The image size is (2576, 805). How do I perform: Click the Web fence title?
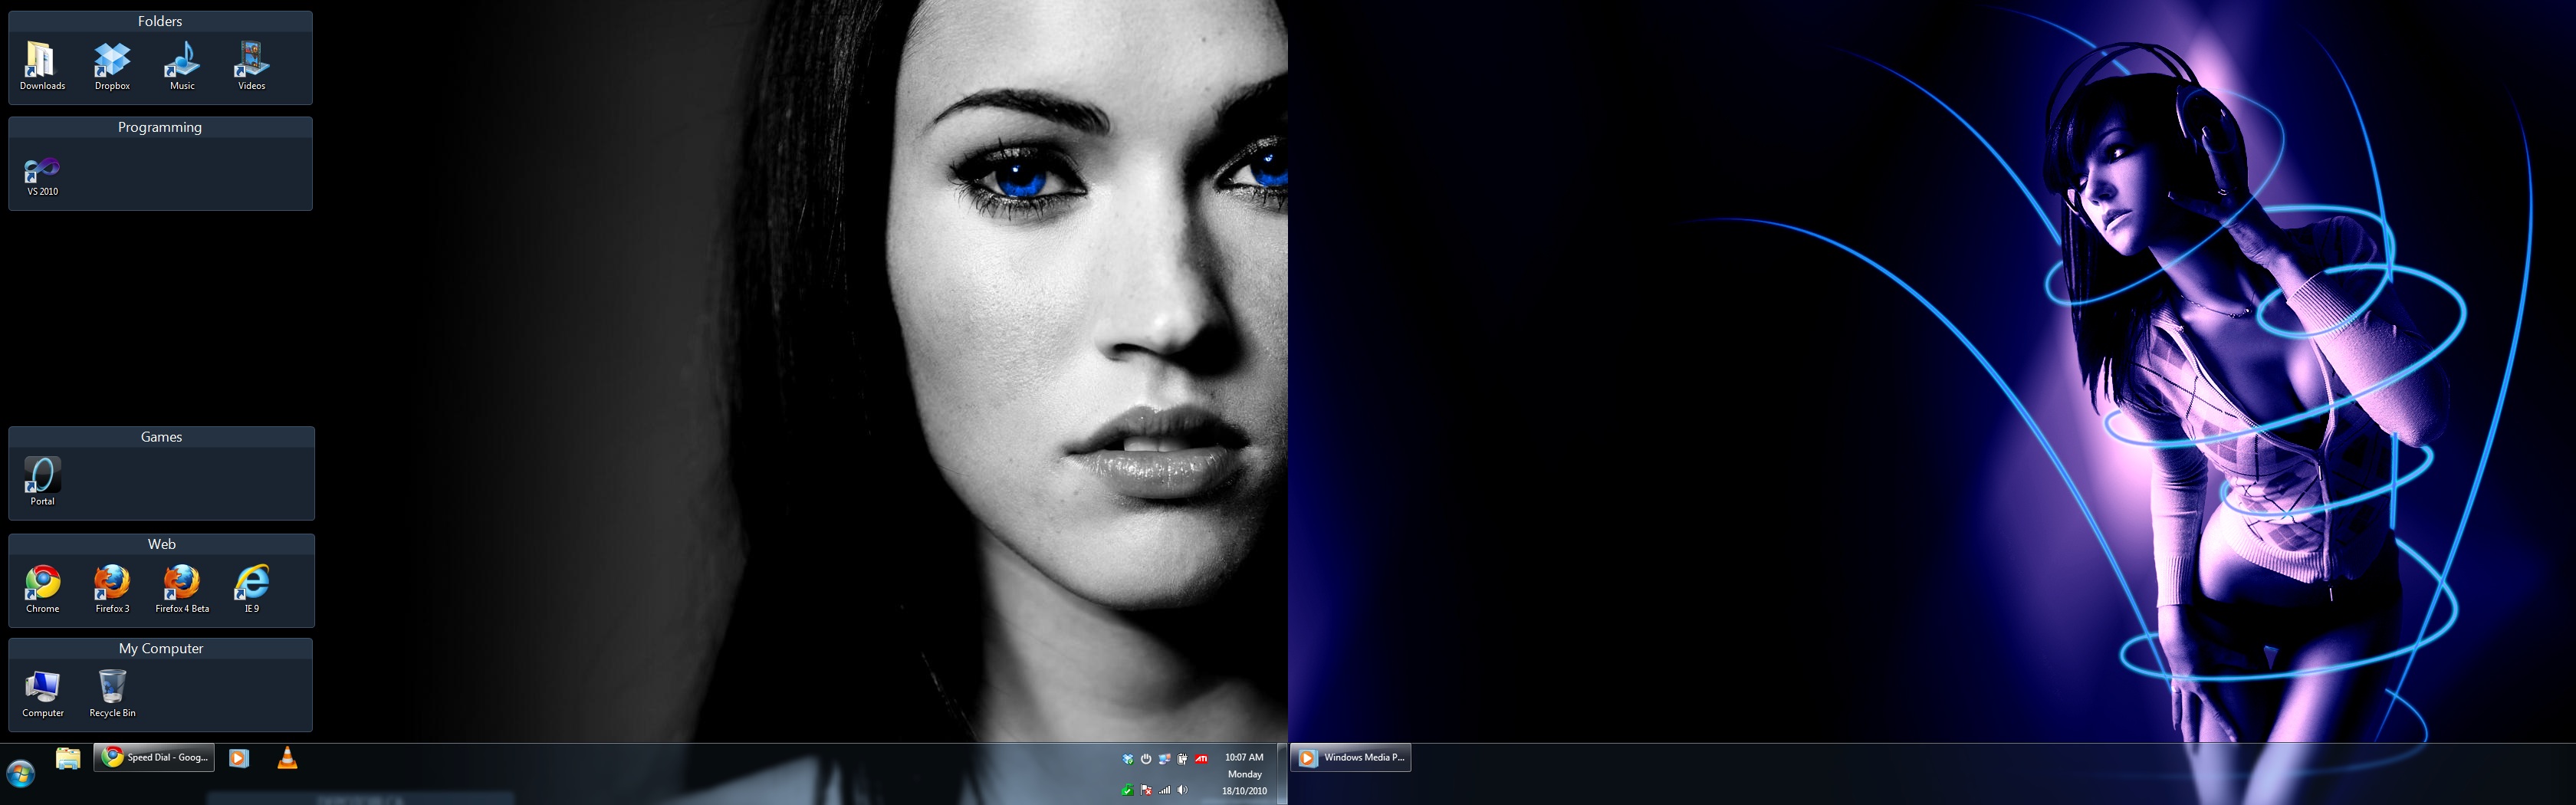(x=161, y=544)
